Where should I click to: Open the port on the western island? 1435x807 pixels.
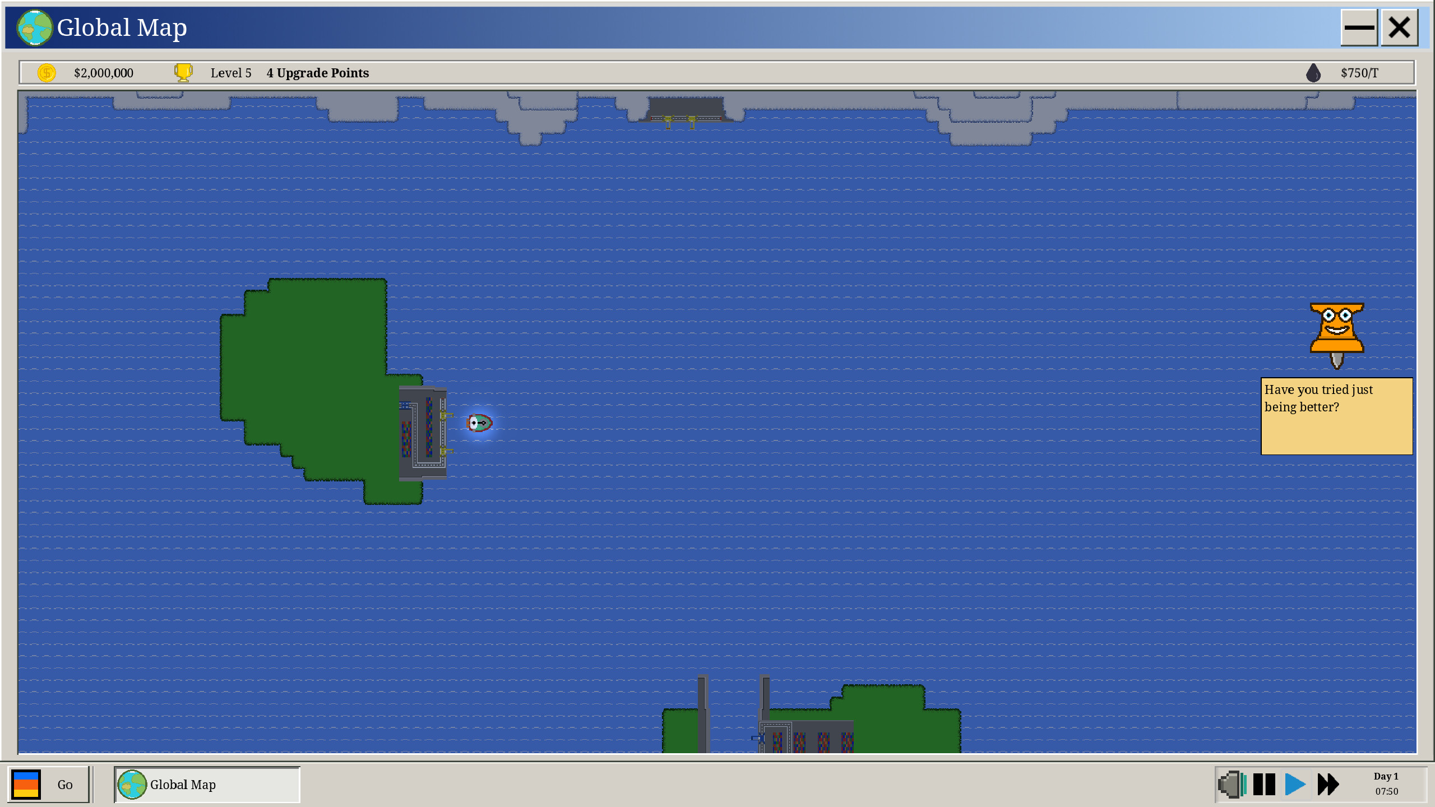423,434
